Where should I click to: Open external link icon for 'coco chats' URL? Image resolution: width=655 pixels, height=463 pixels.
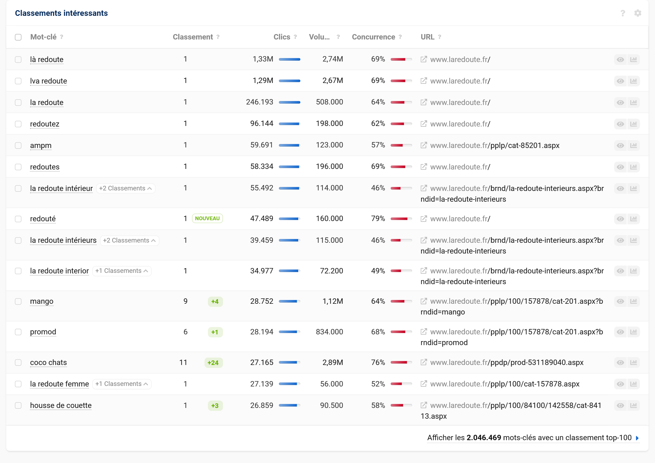(424, 362)
